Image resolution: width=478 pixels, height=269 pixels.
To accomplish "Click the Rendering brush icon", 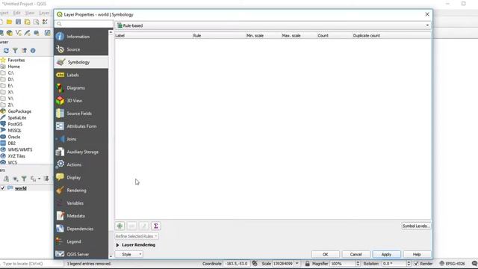I will 60,190.
